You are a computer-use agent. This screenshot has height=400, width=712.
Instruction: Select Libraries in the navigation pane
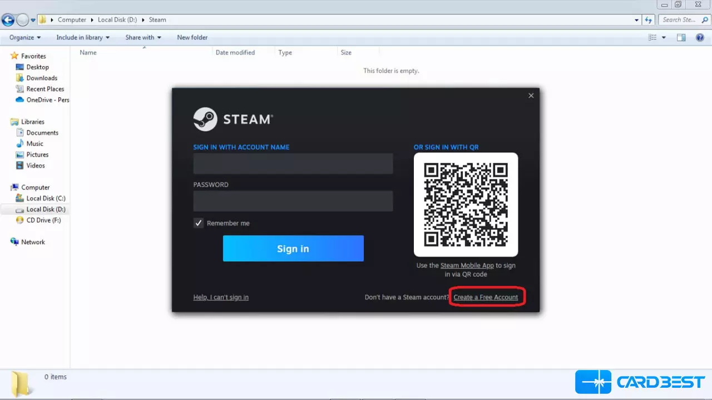click(x=33, y=122)
